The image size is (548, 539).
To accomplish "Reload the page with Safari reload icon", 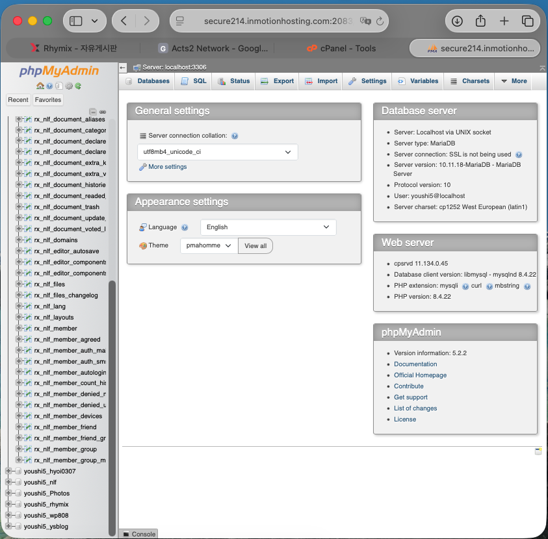I will click(380, 21).
